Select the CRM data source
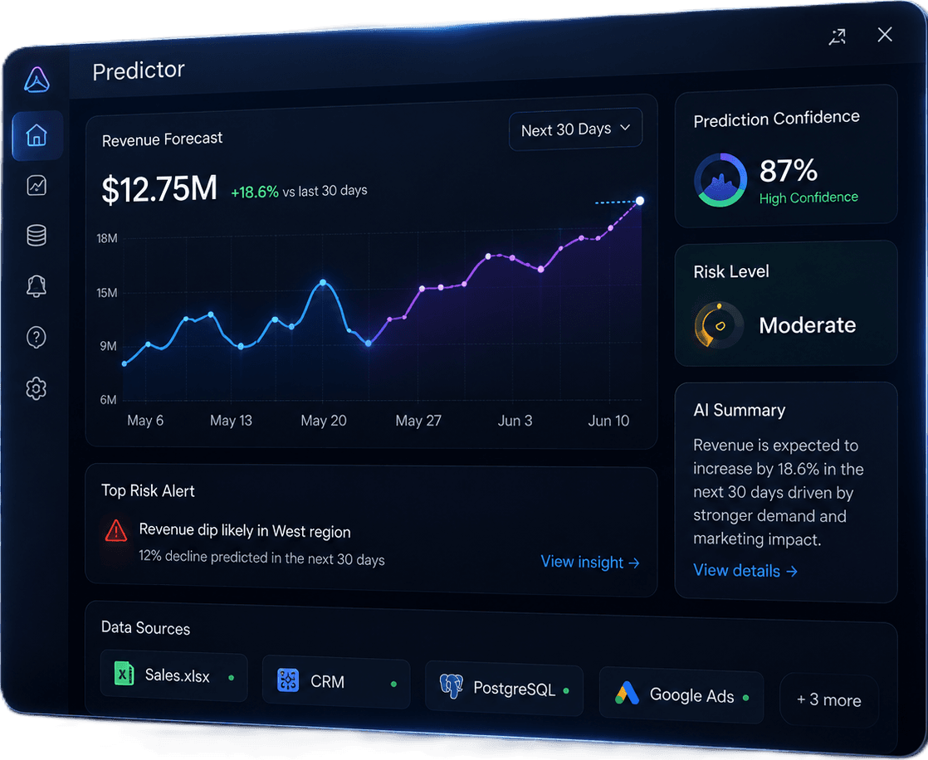Viewport: 928px width, 760px height. pos(335,683)
